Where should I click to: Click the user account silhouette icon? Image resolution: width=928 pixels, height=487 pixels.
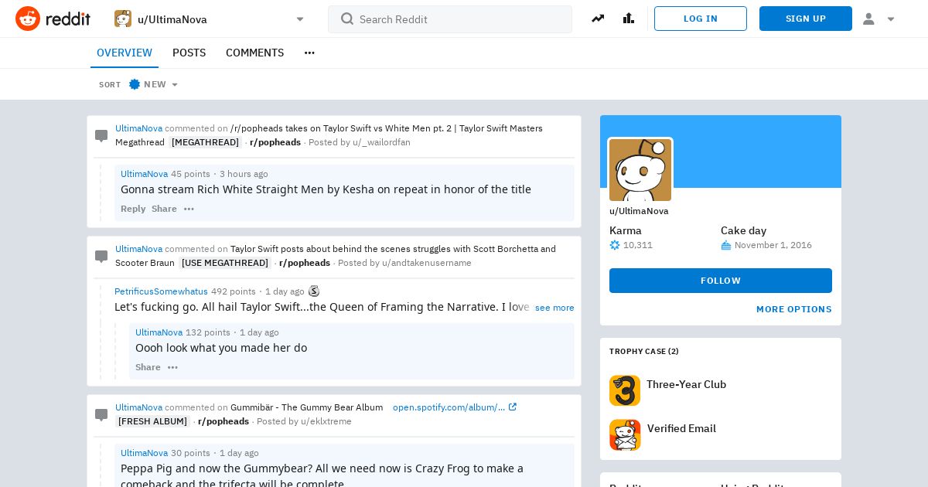(x=868, y=19)
